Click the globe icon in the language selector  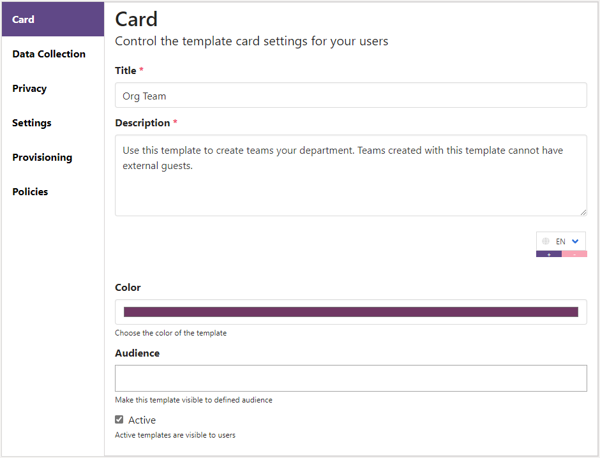[x=546, y=241]
